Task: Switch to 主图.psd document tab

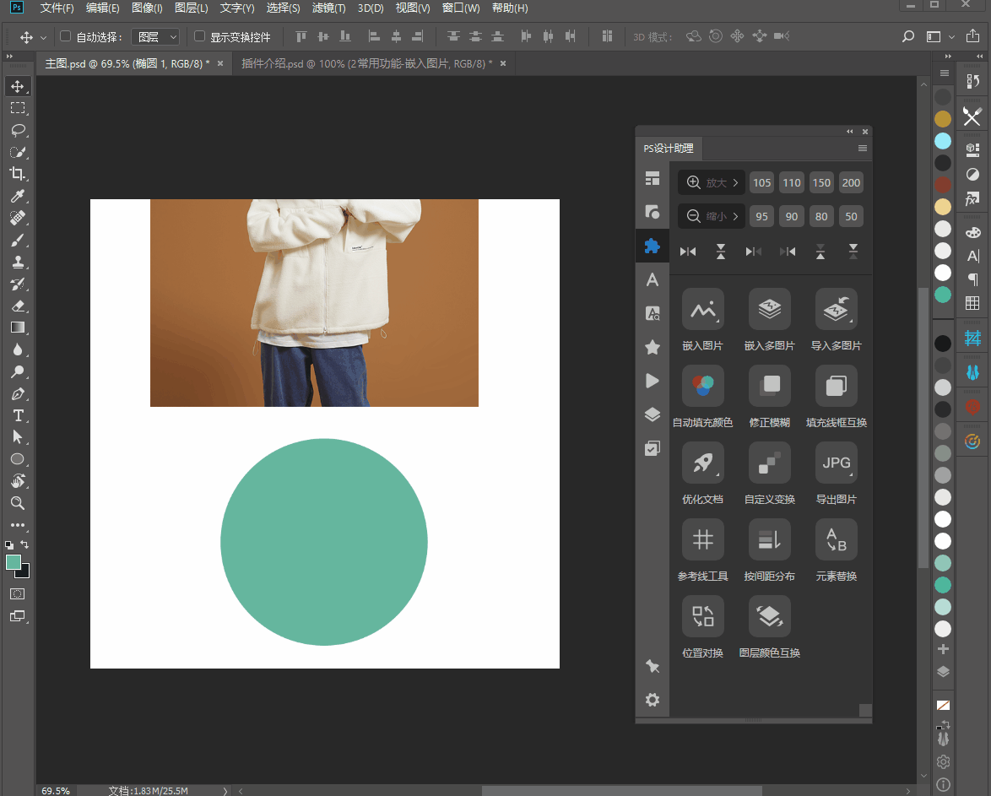Action: point(127,64)
